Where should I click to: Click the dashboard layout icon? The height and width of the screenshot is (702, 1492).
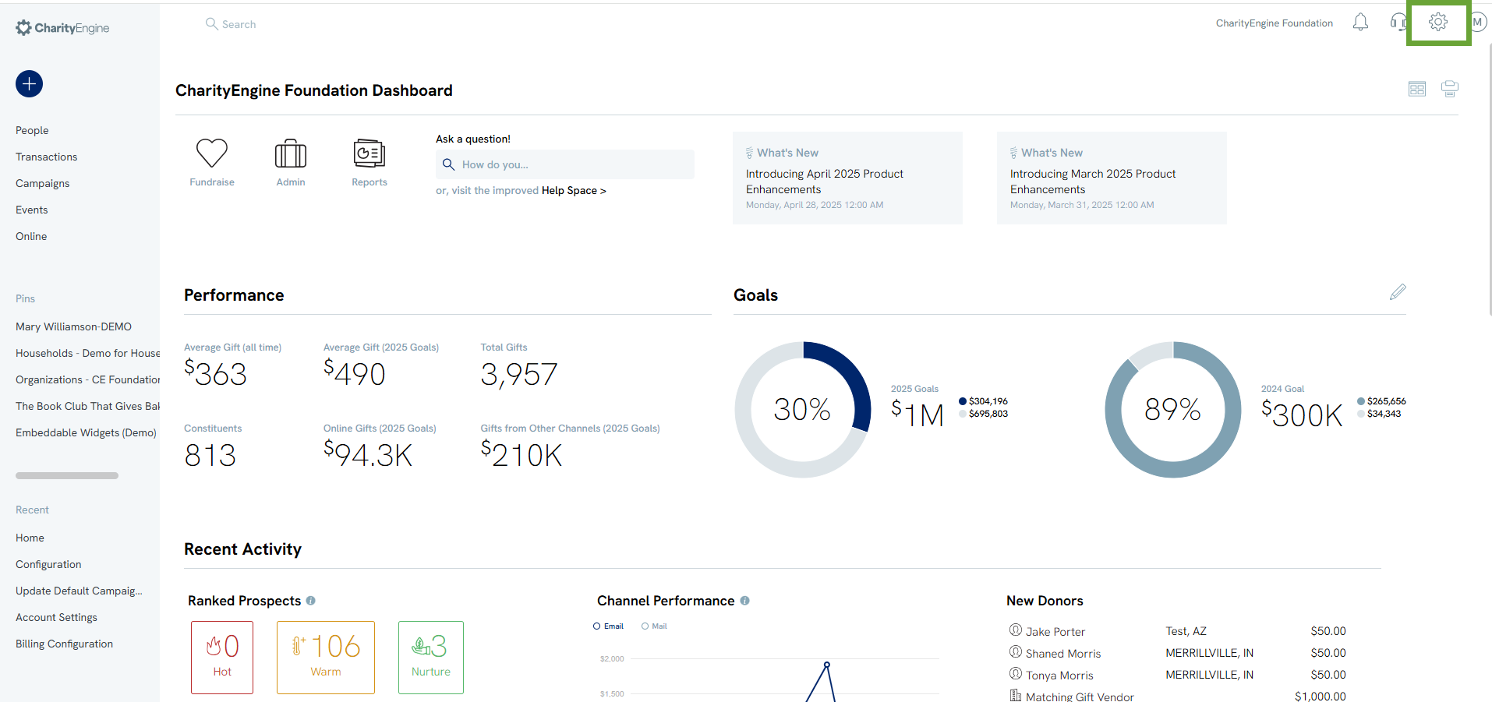(x=1417, y=89)
